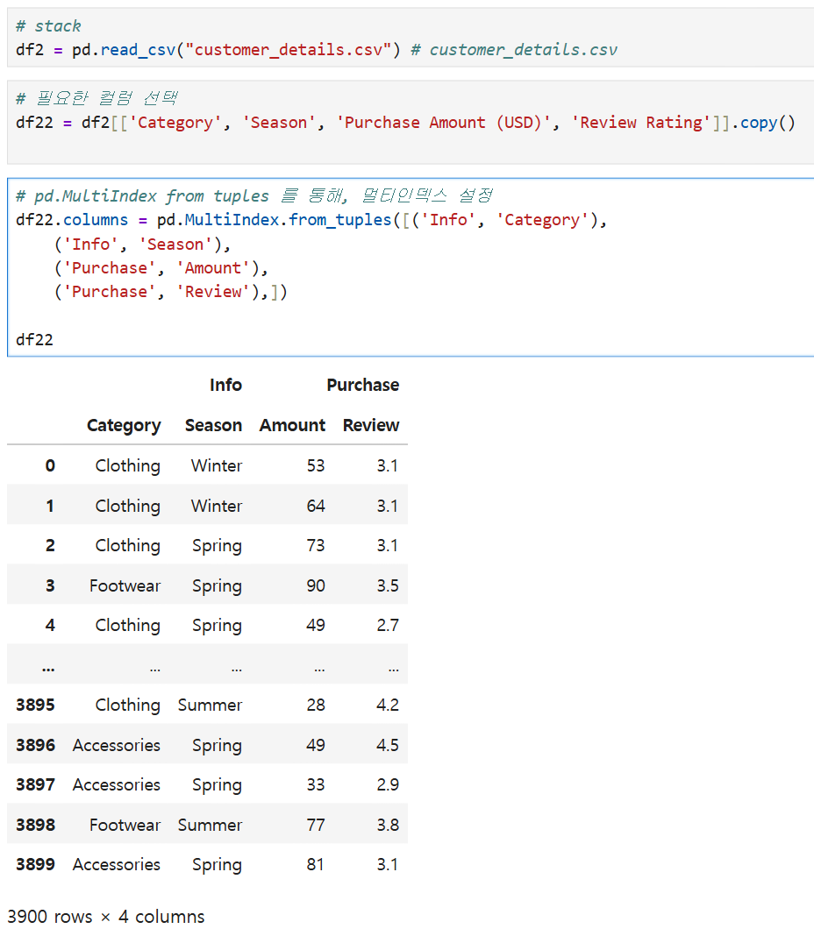Click the Amount value 90
814x936 pixels.
click(x=316, y=585)
